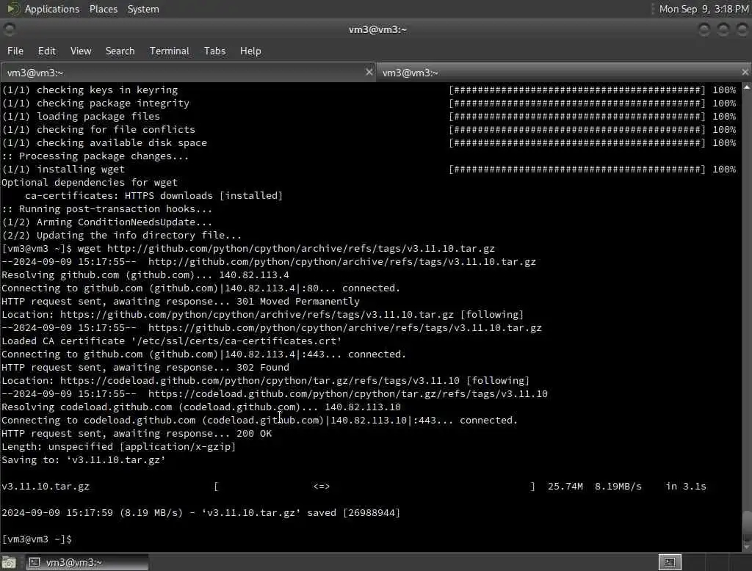Click the final [vm3@vm3 ~]$ prompt
752x571 pixels.
(x=37, y=539)
